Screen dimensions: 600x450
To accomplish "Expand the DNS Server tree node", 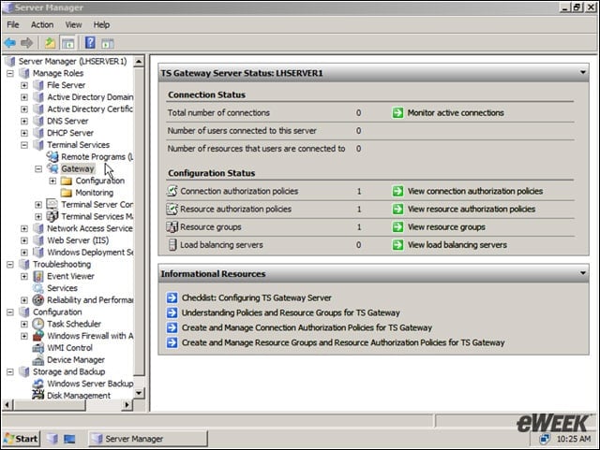I will pyautogui.click(x=24, y=121).
